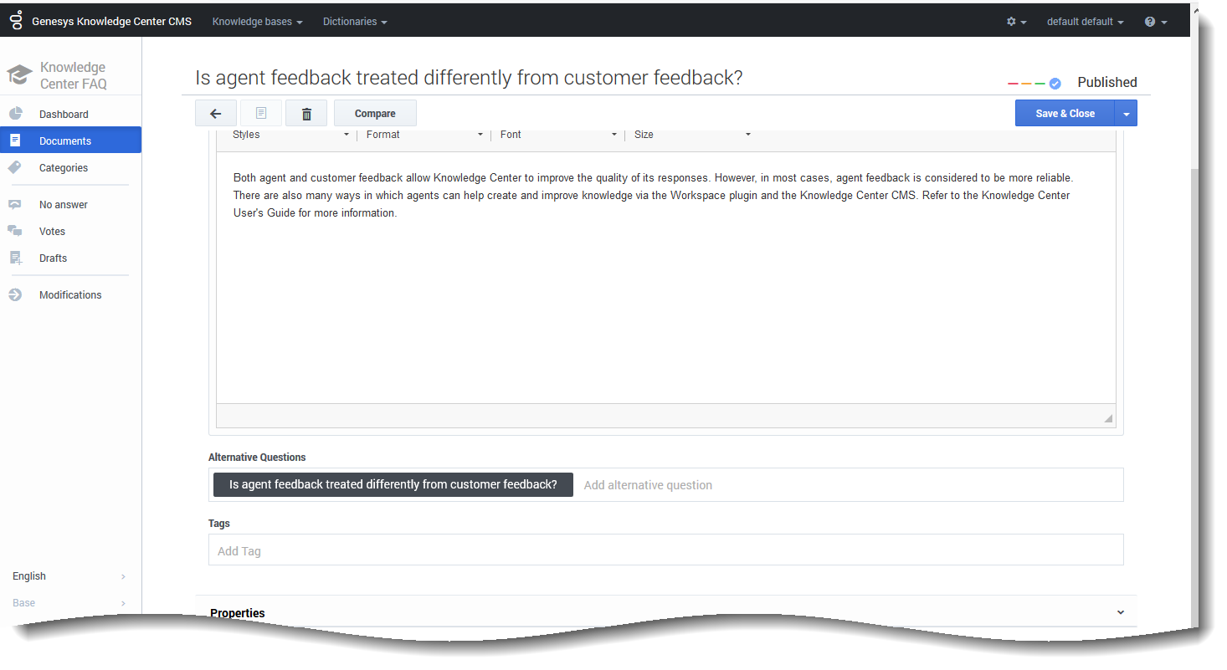Open the Dictionaries menu
1227x670 pixels.
point(355,22)
